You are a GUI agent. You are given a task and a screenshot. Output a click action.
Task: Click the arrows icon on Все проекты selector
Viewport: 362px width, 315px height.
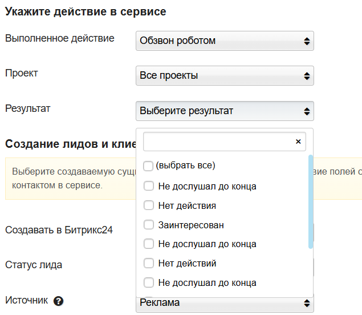[x=307, y=76]
